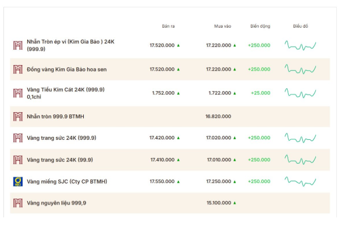Screen dimensions: 355x231
Task: Click the green up arrow next to 15.100.000
Action: (234, 203)
